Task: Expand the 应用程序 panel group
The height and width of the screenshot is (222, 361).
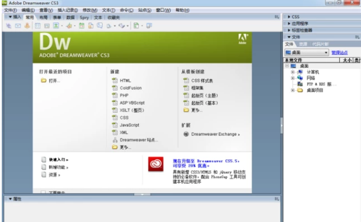Action: [x=289, y=24]
